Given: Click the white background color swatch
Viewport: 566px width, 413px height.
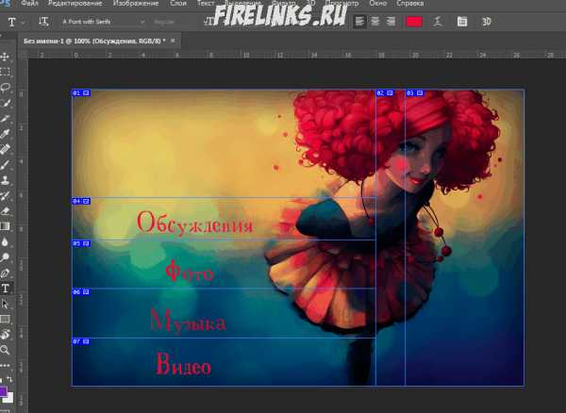Looking at the screenshot, I should pyautogui.click(x=9, y=398).
